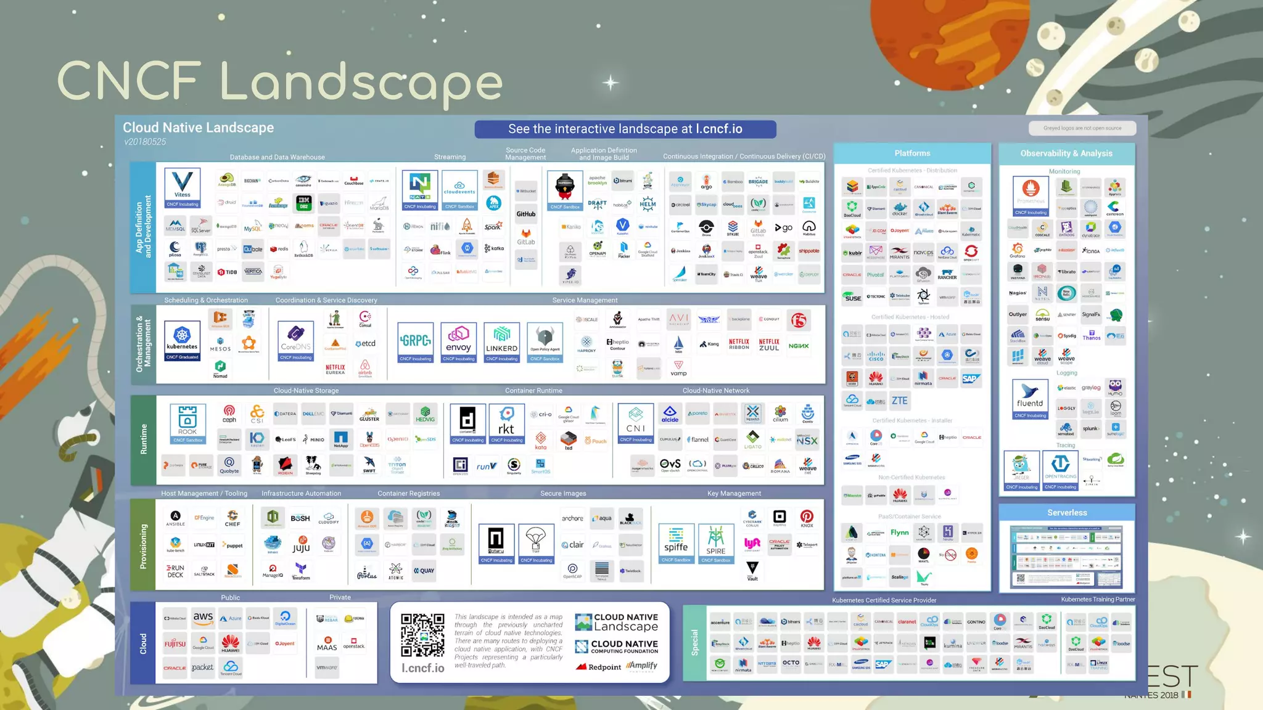The width and height of the screenshot is (1263, 710).
Task: Click the aws public cloud logo
Action: point(203,618)
